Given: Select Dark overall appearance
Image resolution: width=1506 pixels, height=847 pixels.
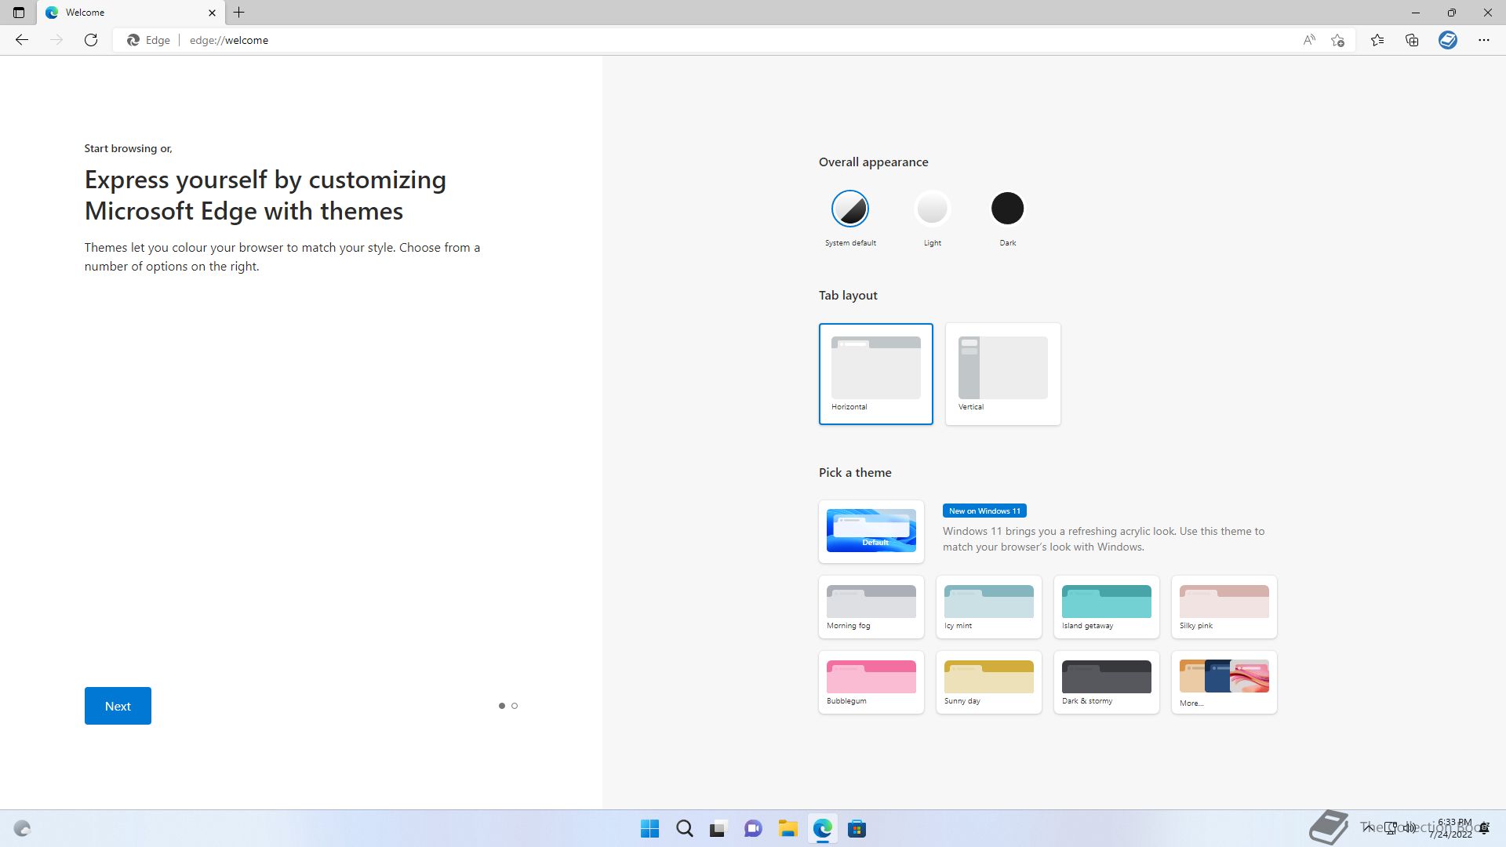Looking at the screenshot, I should pos(1007,209).
